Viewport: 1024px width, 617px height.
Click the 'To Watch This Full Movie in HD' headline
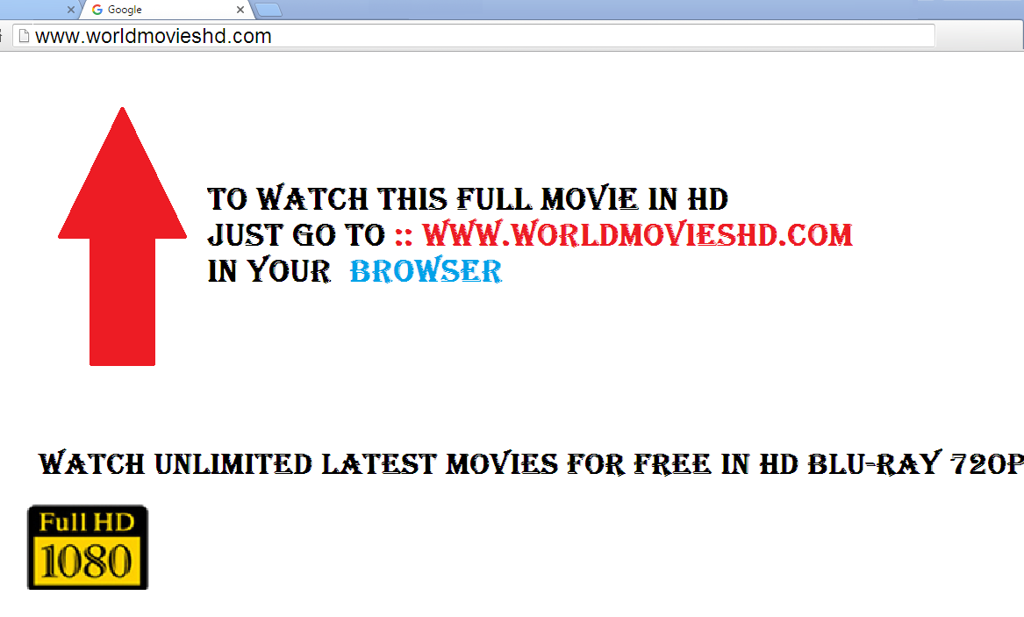pyautogui.click(x=468, y=198)
